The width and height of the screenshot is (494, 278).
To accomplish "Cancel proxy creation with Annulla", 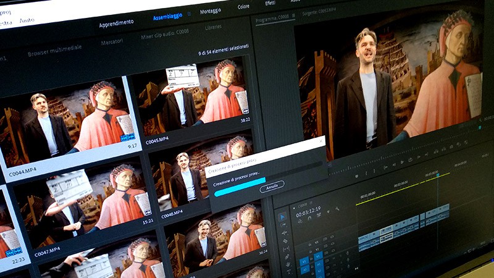I will [x=272, y=187].
